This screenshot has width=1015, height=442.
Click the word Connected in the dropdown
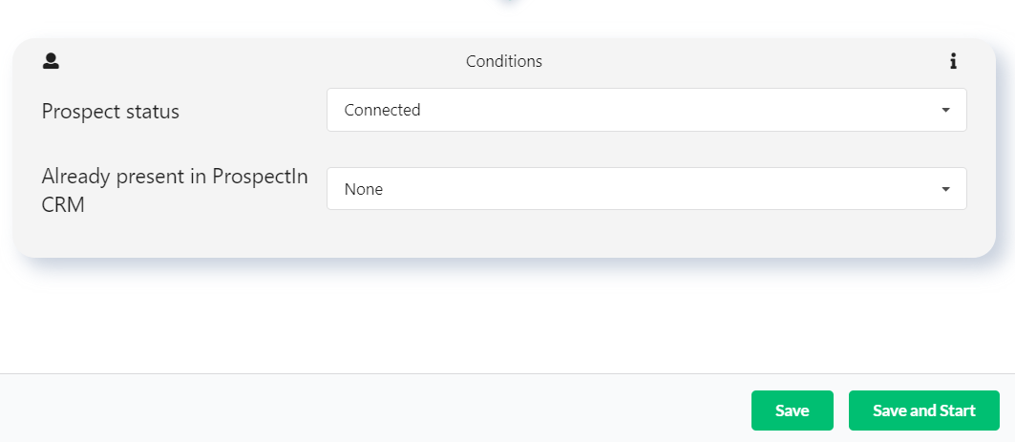click(382, 110)
